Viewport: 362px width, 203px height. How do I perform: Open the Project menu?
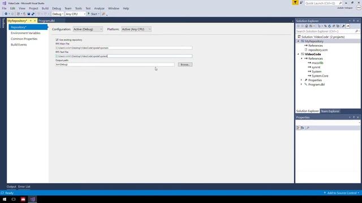(x=33, y=8)
